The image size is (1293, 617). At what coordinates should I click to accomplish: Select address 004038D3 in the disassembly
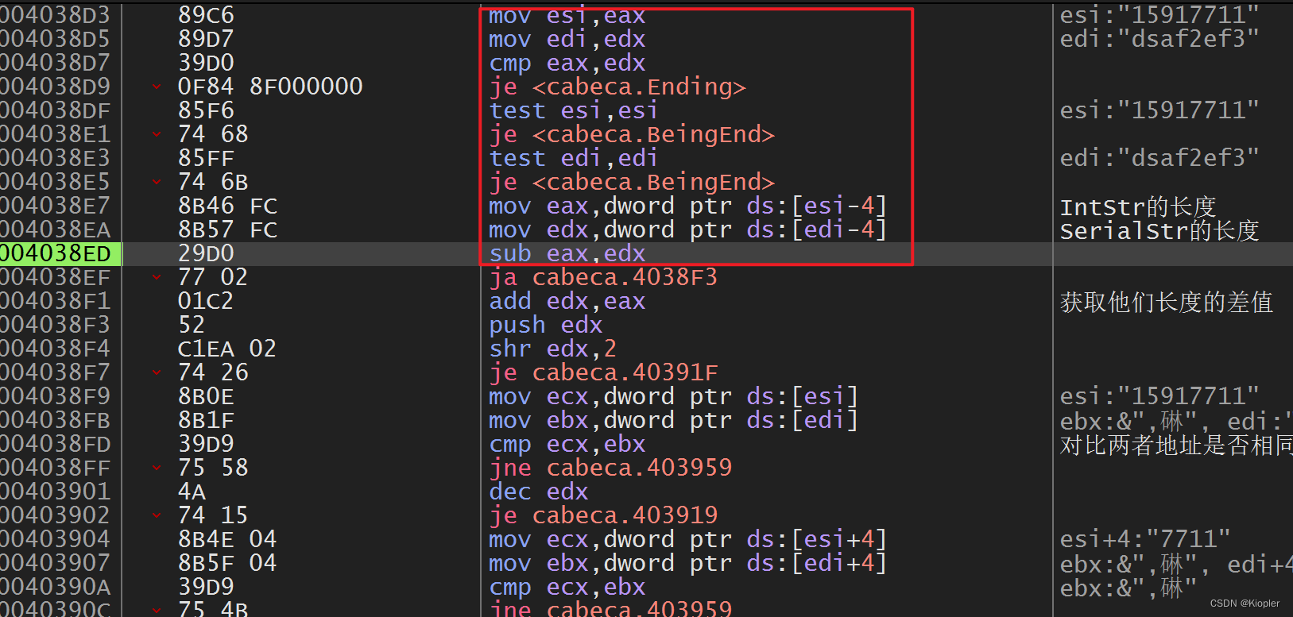pyautogui.click(x=55, y=15)
